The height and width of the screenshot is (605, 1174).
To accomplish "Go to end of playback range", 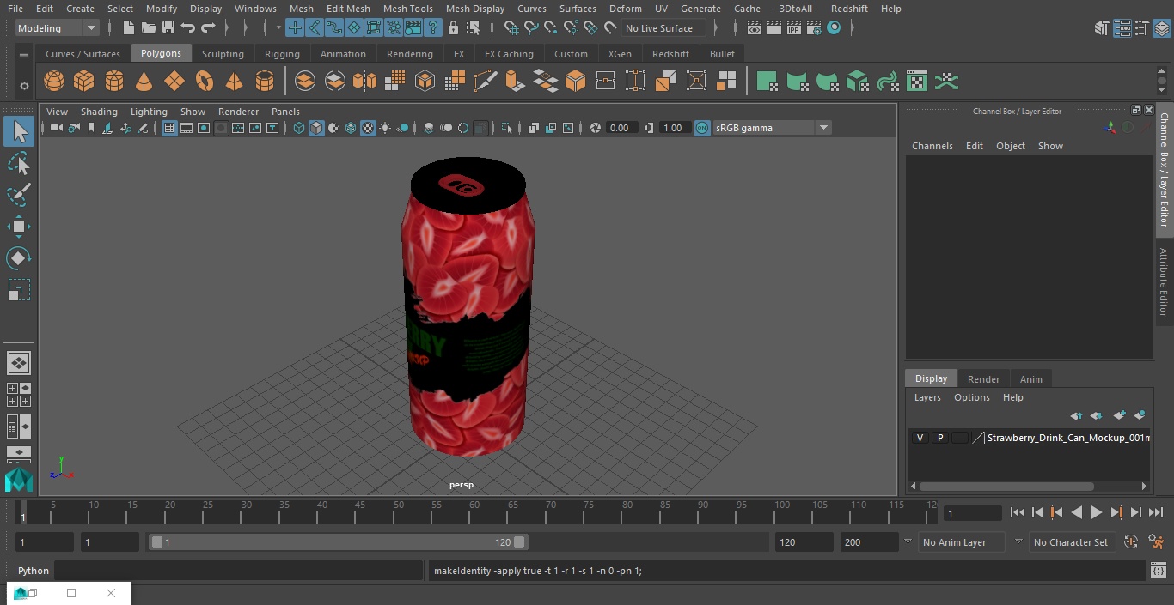I will 1156,512.
